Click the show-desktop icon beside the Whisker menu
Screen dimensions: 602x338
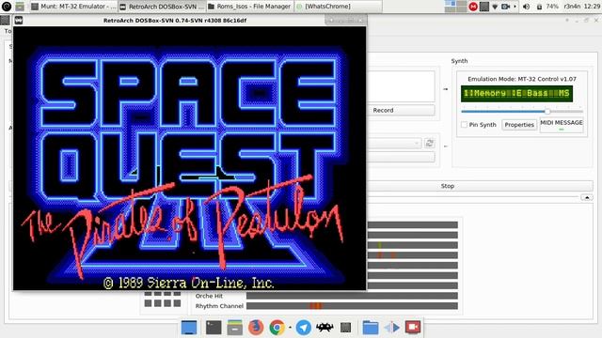20,7
